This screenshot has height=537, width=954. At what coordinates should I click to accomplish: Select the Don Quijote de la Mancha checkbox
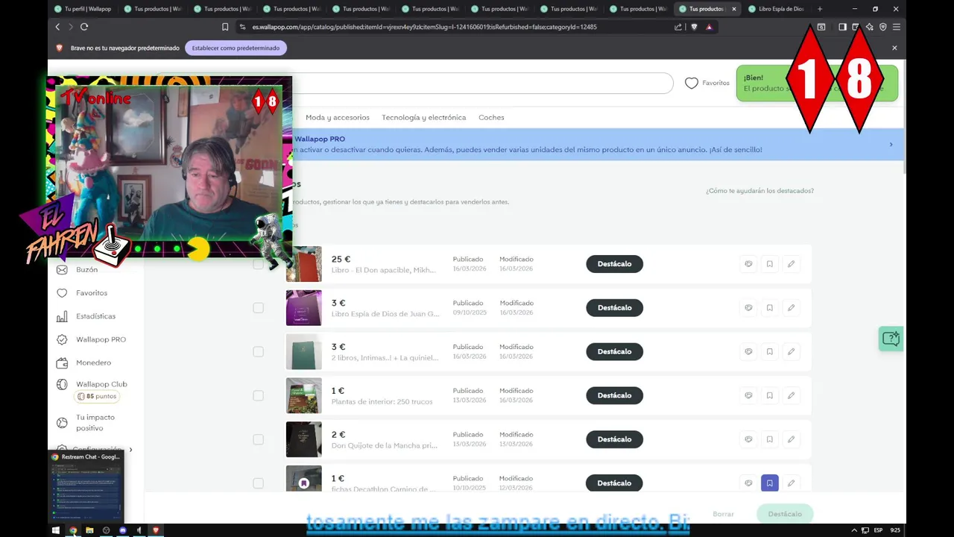[258, 439]
